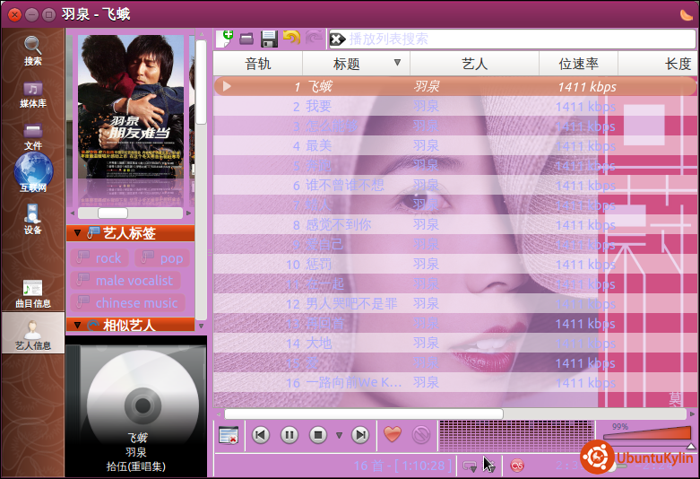Clear the playlist search field icon
700x479 pixels.
pos(337,39)
